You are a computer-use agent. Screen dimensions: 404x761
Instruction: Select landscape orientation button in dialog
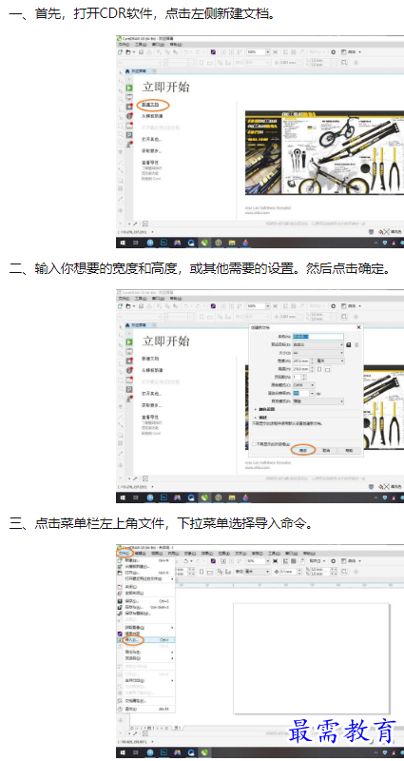[x=327, y=369]
